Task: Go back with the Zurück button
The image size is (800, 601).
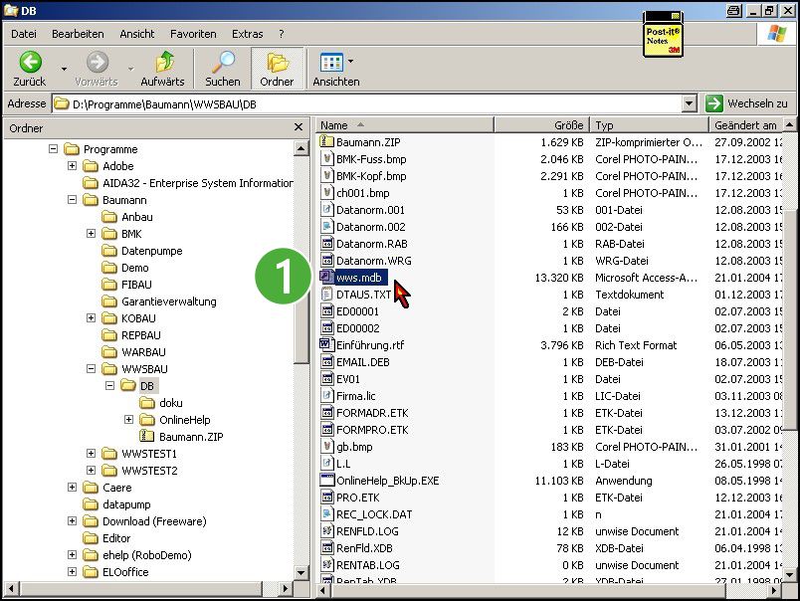Action: (x=30, y=69)
